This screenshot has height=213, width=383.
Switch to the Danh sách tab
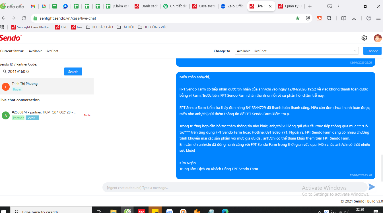coord(146,6)
